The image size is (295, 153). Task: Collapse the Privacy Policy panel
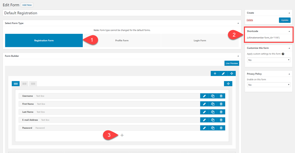(289, 74)
